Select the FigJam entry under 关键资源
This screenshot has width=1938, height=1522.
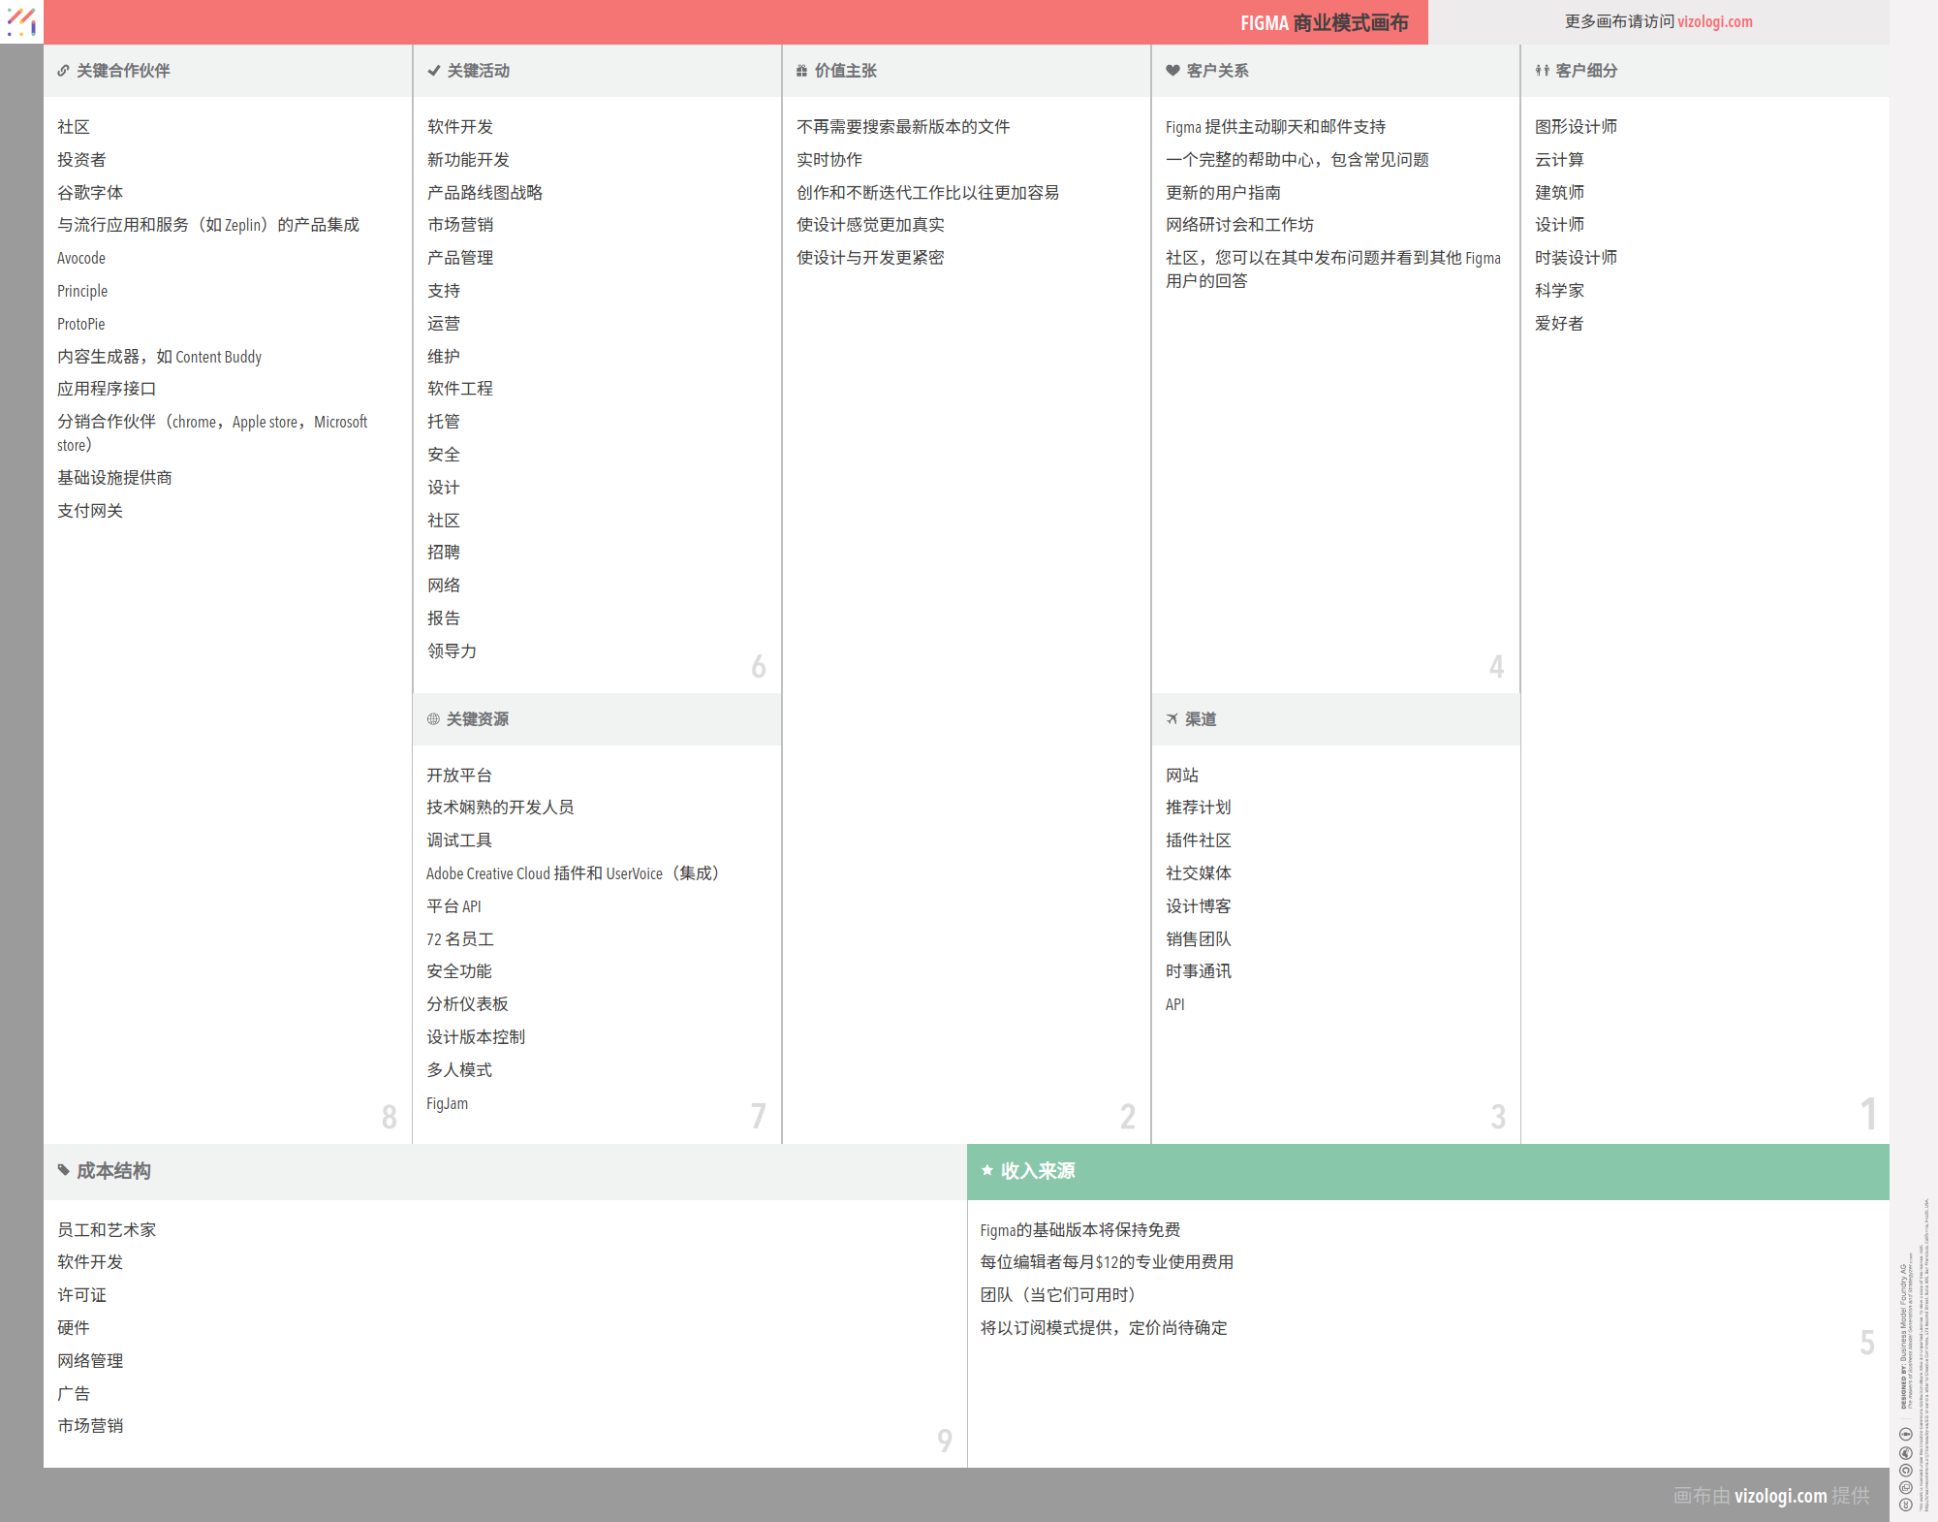point(447,1102)
